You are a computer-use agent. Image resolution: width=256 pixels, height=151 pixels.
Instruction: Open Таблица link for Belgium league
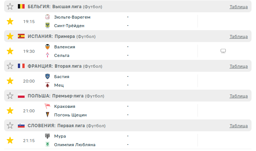click(238, 7)
